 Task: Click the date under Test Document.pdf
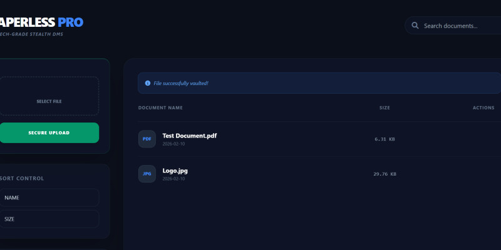(173, 144)
